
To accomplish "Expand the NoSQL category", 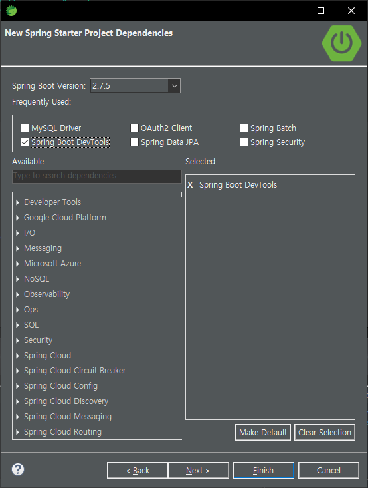I will [x=17, y=279].
